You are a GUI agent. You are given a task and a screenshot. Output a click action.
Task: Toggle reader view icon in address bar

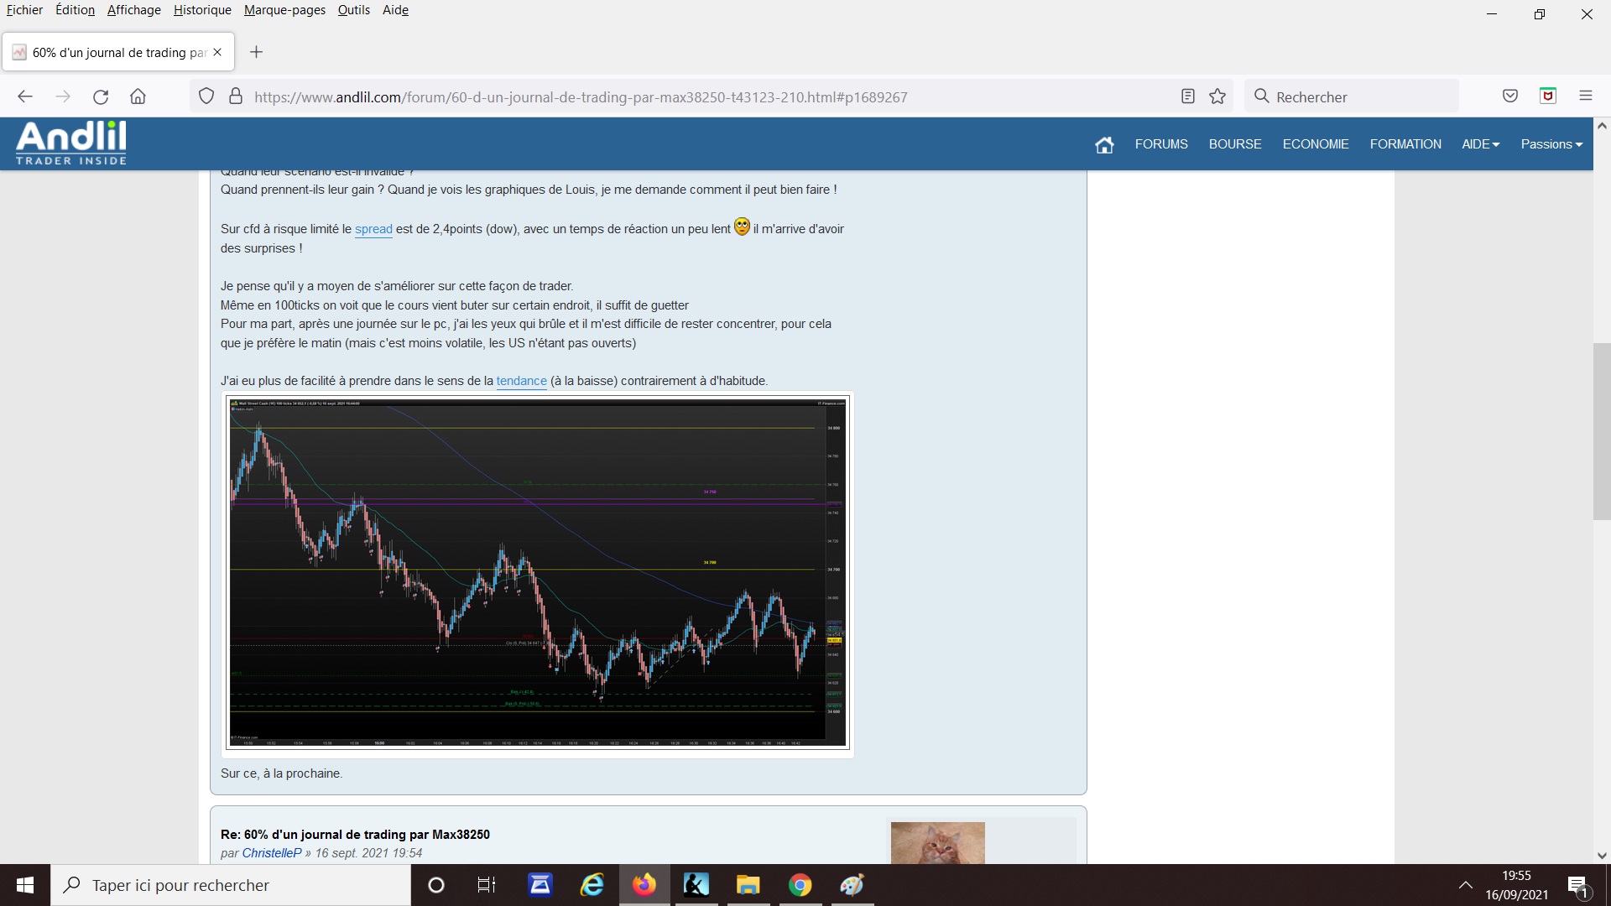1187,96
